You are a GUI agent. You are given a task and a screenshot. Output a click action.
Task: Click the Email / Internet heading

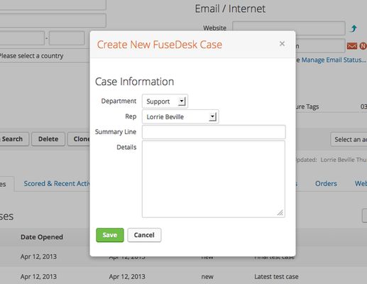pos(230,9)
